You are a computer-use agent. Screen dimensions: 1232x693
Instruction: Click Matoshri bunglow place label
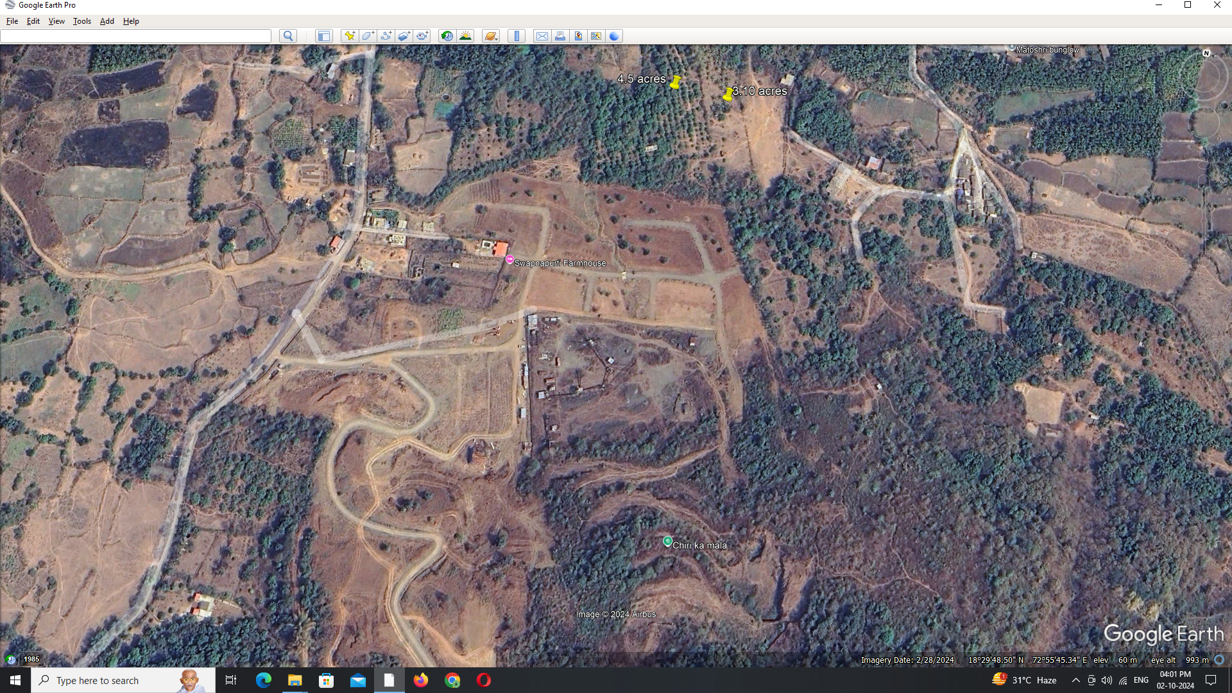(1047, 49)
